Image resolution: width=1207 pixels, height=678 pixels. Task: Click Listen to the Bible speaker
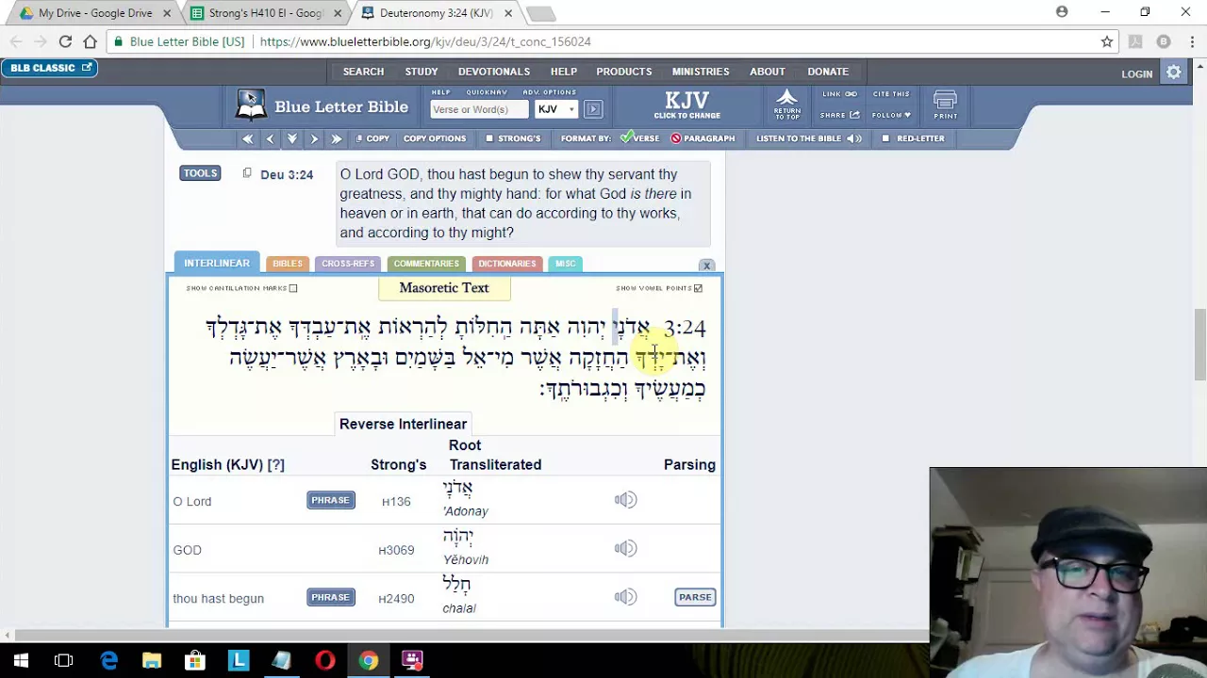[x=853, y=138]
